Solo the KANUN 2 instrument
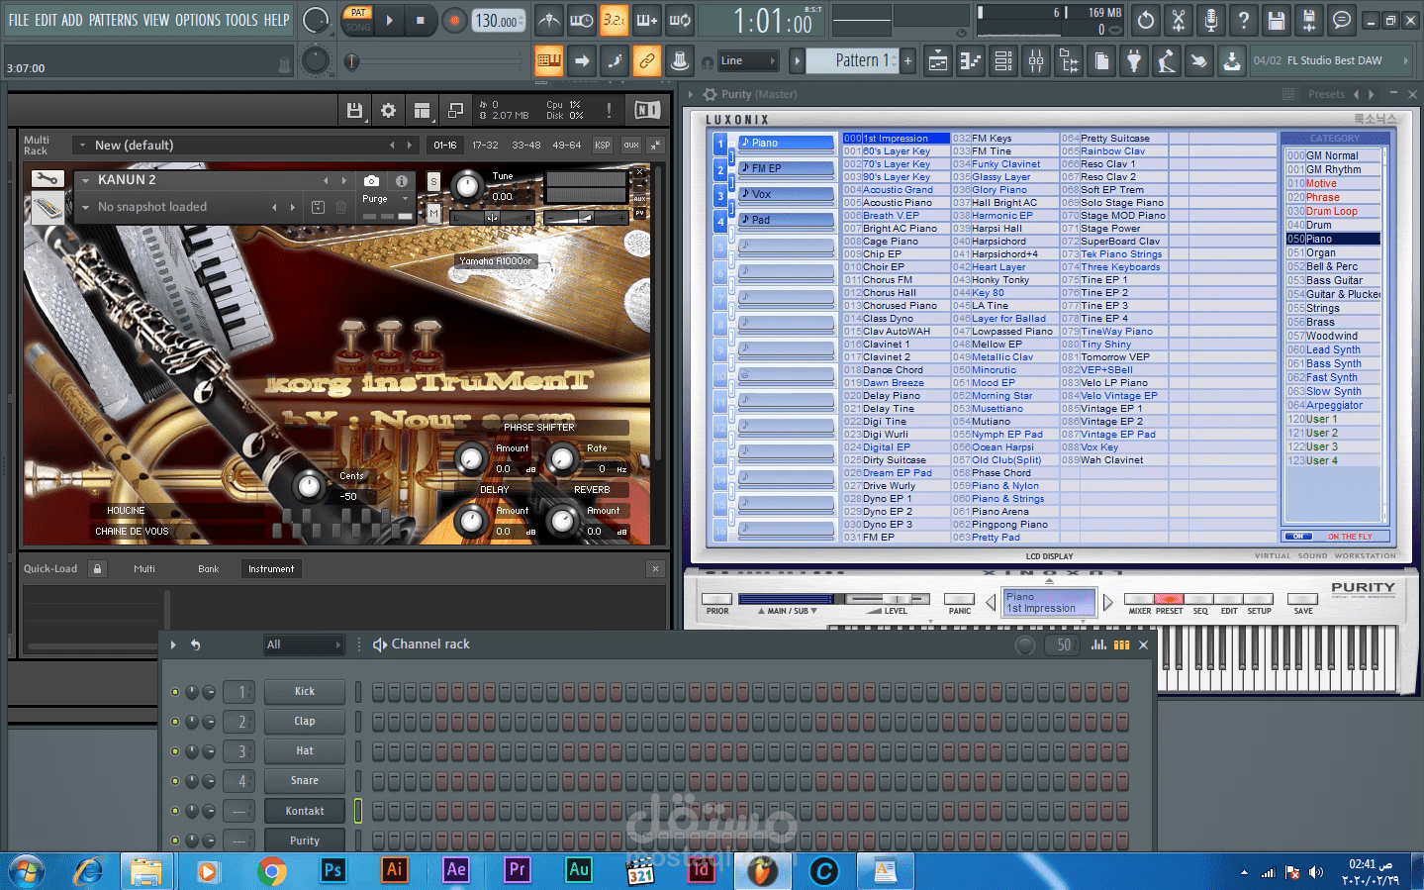 click(x=433, y=181)
